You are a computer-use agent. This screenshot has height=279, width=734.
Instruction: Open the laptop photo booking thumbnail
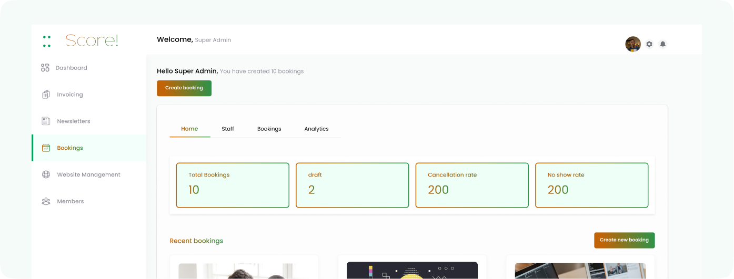pyautogui.click(x=580, y=271)
